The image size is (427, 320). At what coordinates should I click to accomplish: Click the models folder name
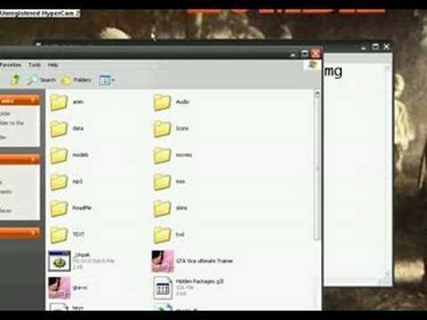pos(80,155)
